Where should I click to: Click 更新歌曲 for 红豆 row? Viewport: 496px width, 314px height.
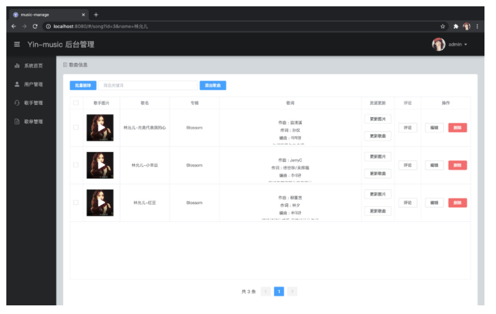tap(378, 211)
